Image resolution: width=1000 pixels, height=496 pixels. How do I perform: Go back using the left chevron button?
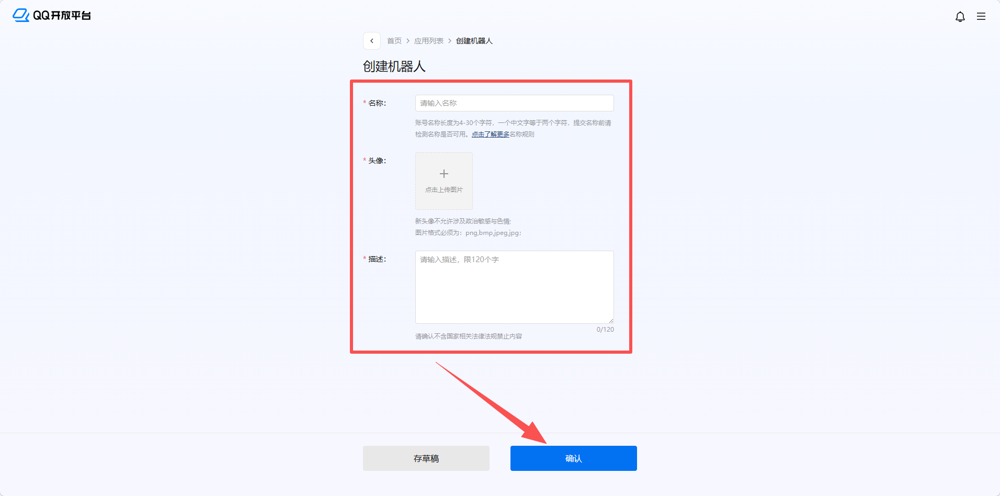(372, 41)
